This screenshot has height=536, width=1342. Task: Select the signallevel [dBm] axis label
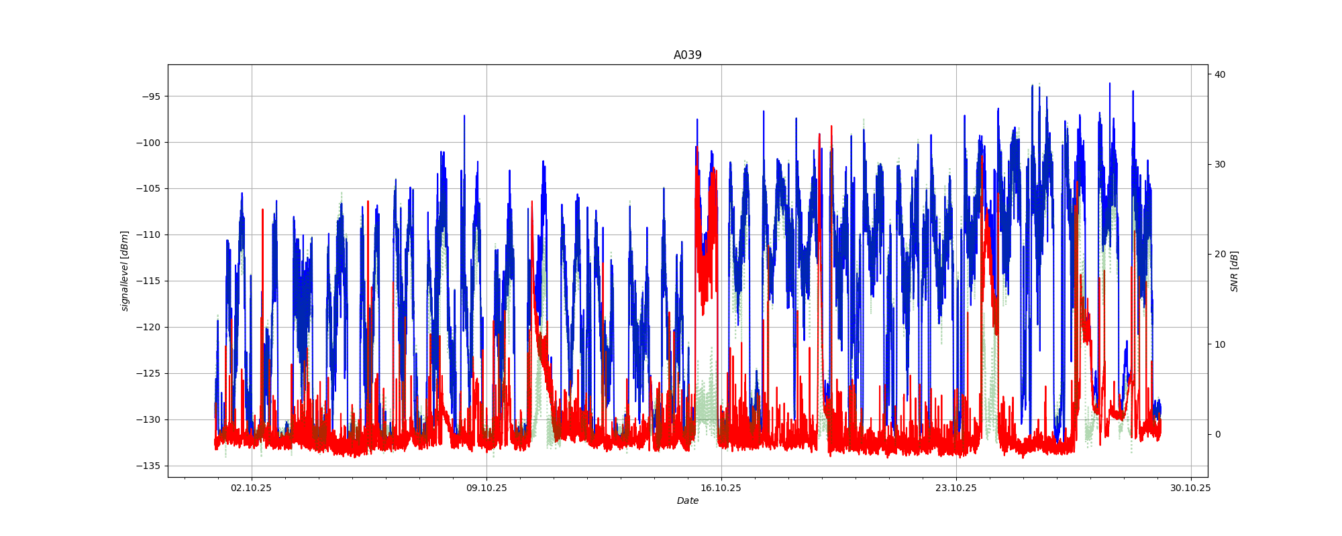click(x=125, y=271)
